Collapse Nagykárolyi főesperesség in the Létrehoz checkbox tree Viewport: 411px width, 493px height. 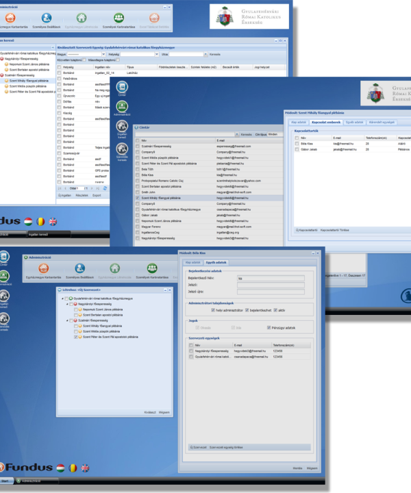click(66, 303)
